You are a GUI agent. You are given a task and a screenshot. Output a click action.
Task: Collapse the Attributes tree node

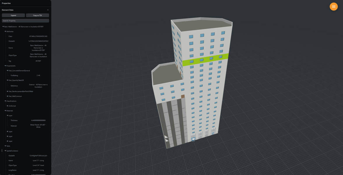tap(5, 31)
